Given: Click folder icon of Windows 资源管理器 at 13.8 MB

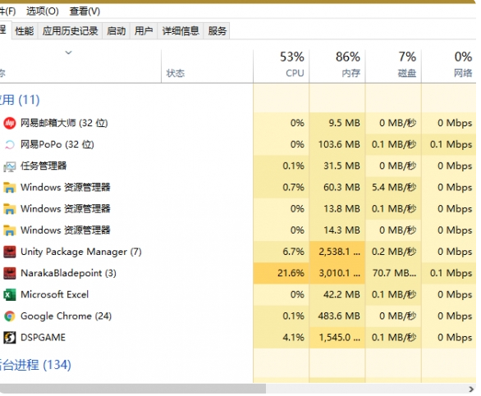Looking at the screenshot, I should pos(10,209).
